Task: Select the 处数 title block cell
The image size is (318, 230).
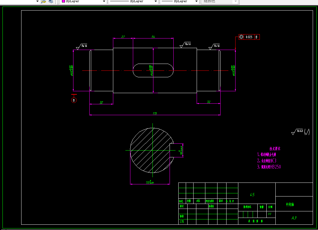Action: coord(189,201)
